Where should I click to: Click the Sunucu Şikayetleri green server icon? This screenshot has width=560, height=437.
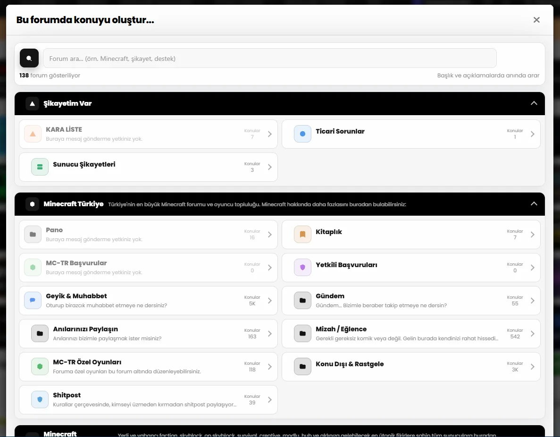[x=40, y=167]
